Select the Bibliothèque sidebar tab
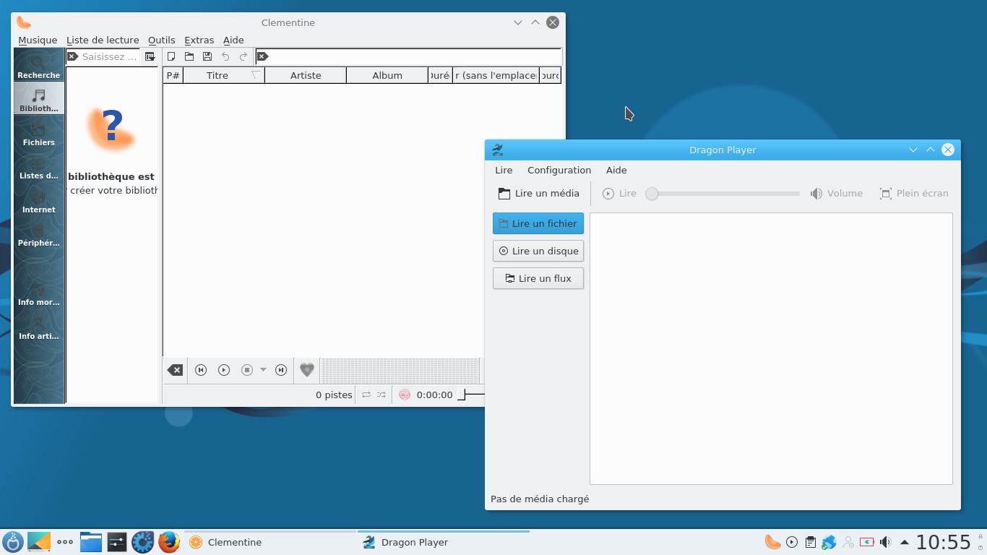 (39, 98)
